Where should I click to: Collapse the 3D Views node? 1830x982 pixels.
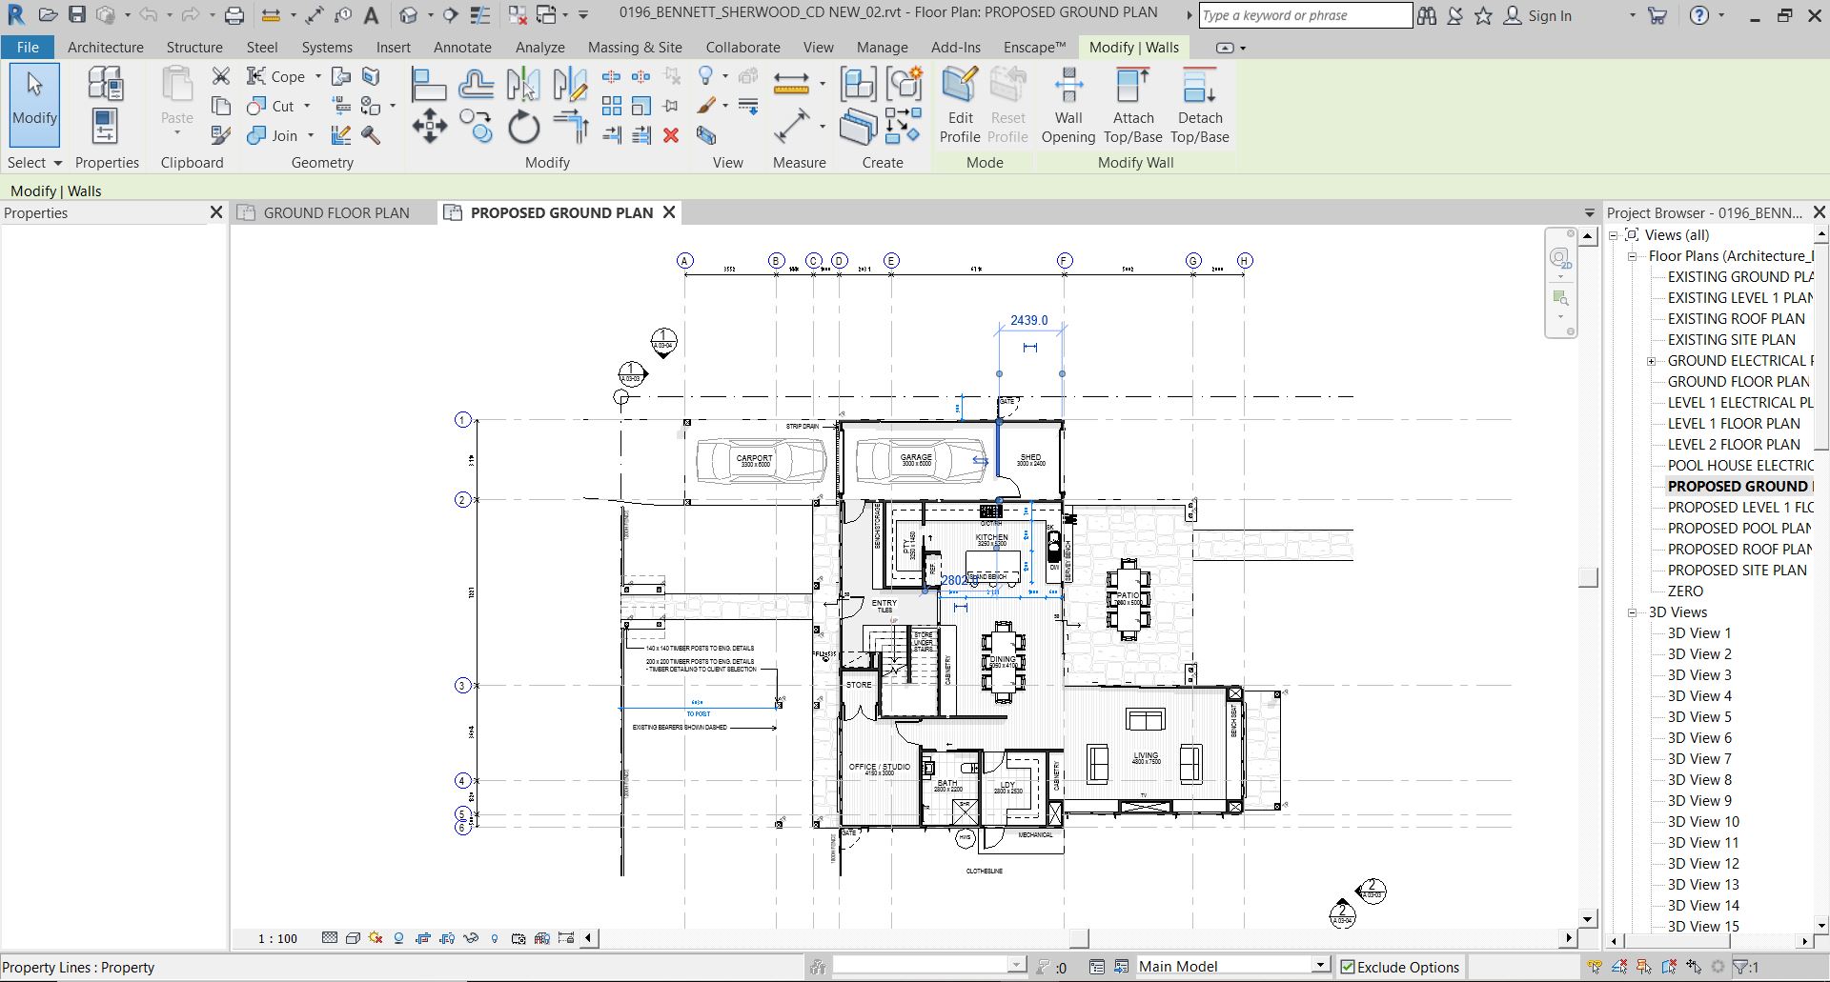pyautogui.click(x=1632, y=612)
